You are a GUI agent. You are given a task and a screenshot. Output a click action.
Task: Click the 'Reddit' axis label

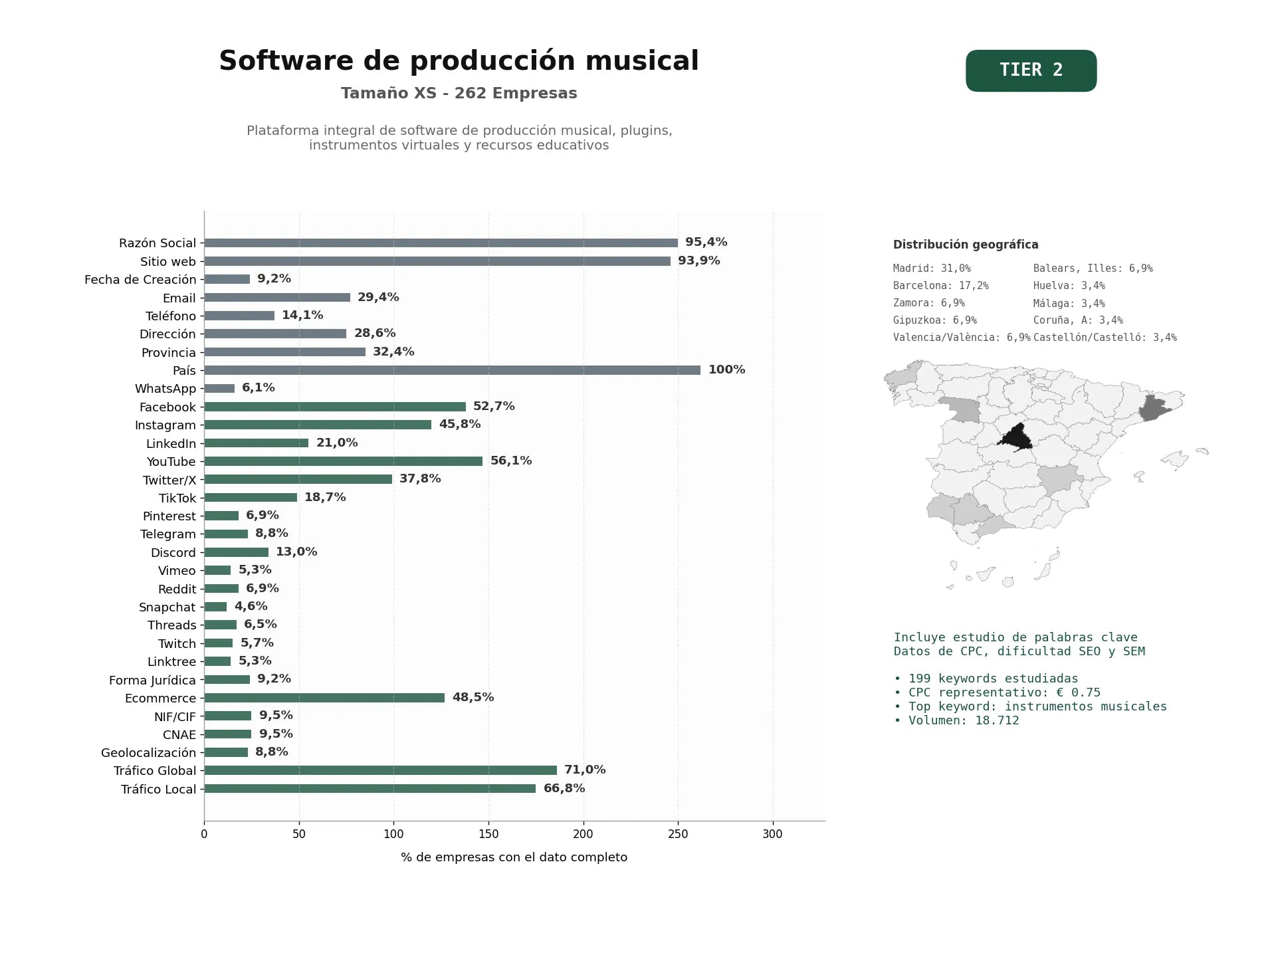click(177, 589)
